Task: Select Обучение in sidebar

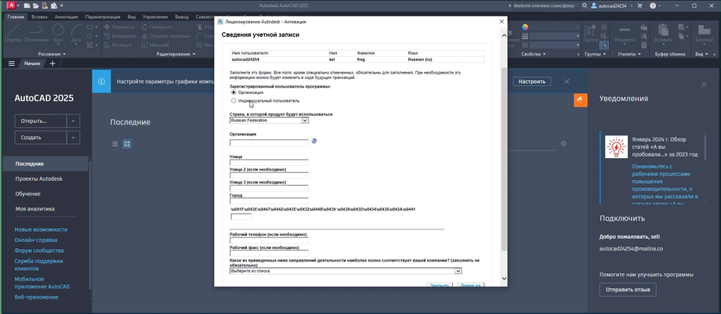Action: (27, 193)
